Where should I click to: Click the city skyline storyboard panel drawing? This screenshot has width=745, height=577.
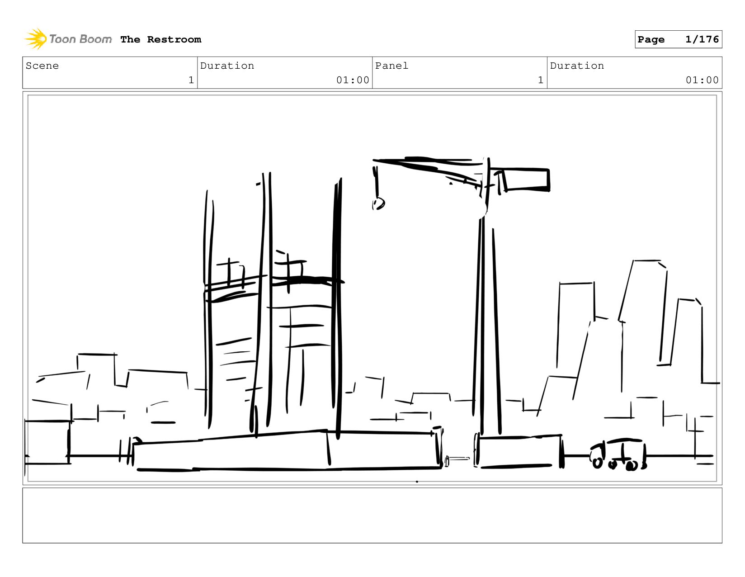(372, 288)
